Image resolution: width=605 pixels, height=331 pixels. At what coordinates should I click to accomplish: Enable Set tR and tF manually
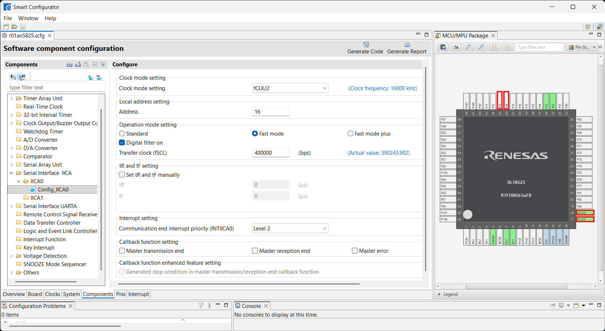pyautogui.click(x=122, y=175)
